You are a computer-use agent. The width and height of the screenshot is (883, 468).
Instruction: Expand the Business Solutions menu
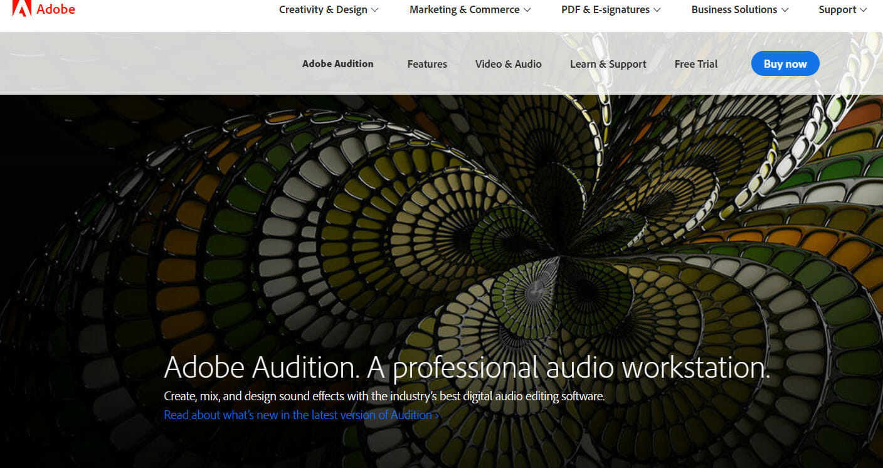(740, 9)
